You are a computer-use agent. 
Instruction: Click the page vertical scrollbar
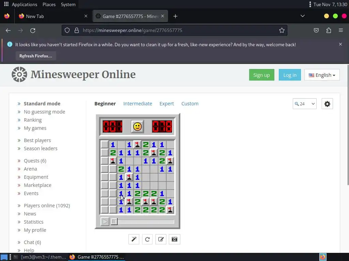[x=348, y=125]
